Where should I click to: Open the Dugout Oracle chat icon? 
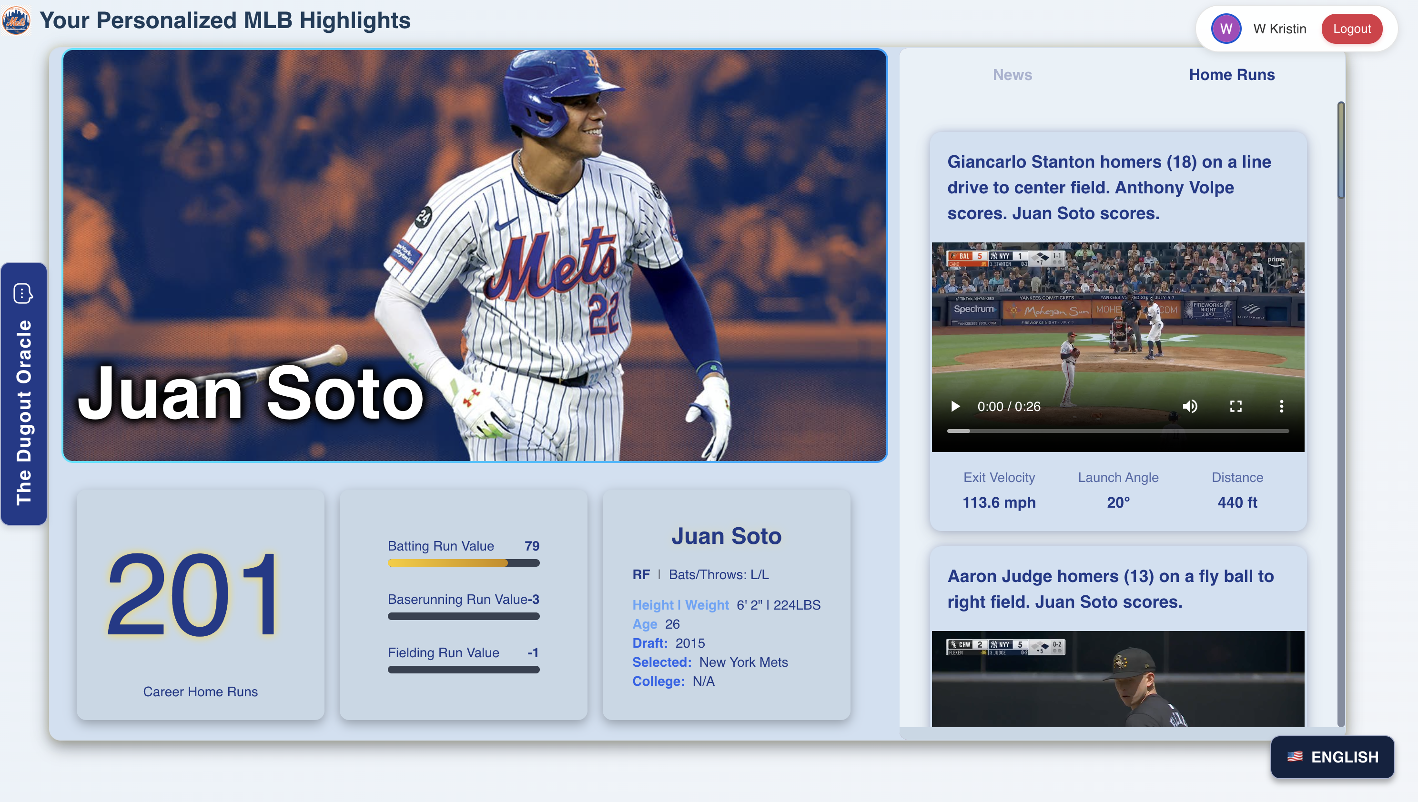pyautogui.click(x=23, y=293)
